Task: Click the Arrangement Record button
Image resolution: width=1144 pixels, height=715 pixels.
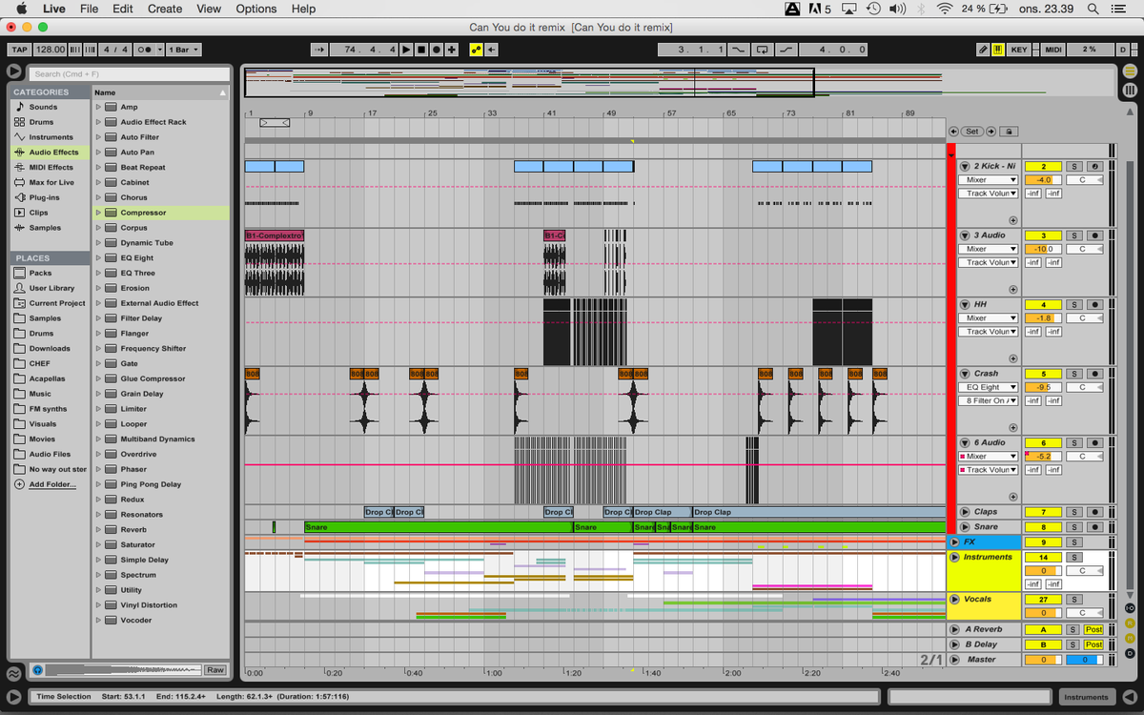Action: 437,50
